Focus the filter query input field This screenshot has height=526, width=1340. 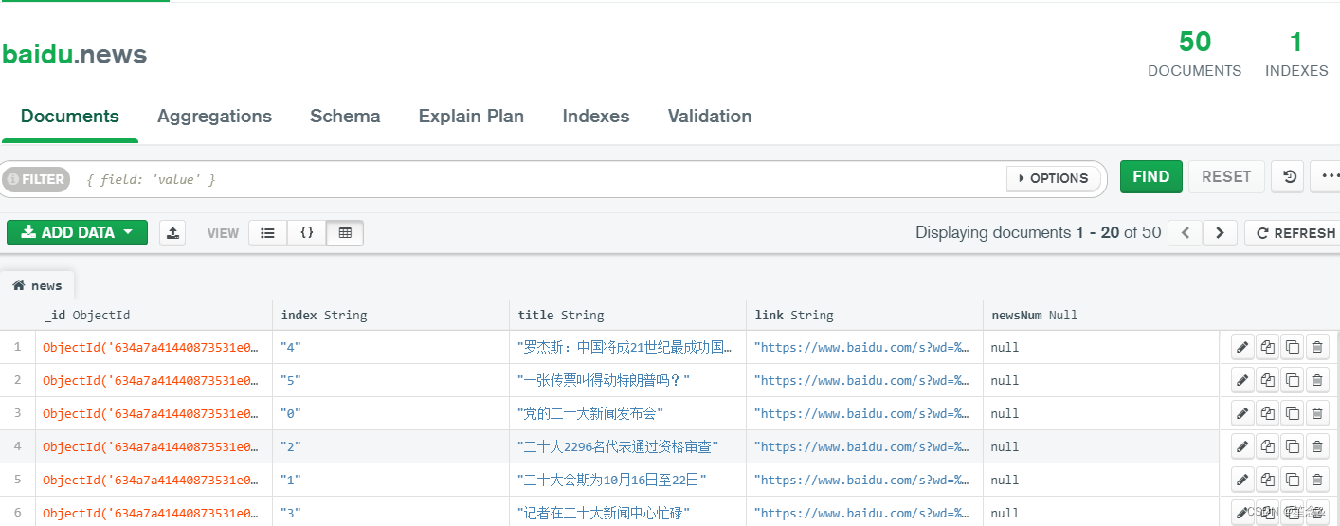pos(540,179)
